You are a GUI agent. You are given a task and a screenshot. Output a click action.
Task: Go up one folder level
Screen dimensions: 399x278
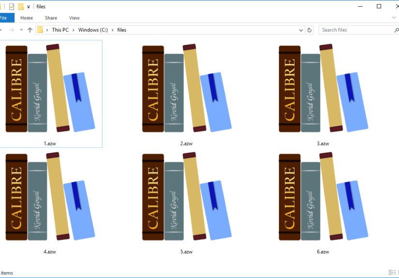[x=30, y=30]
